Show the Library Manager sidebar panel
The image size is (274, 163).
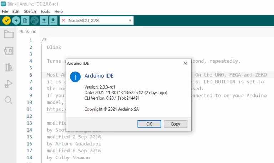tap(9, 67)
